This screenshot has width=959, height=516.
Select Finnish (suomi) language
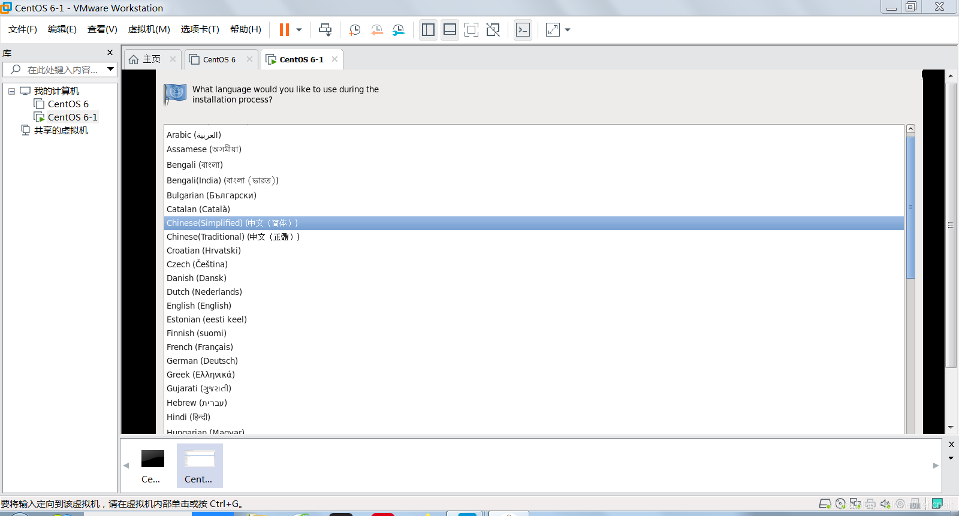tap(533, 333)
